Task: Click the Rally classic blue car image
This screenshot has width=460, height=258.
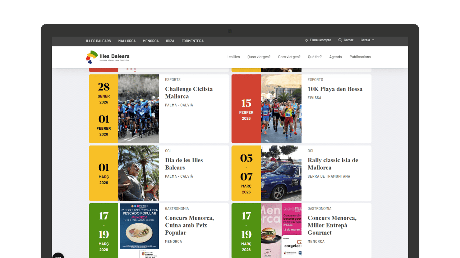Action: 281,173
